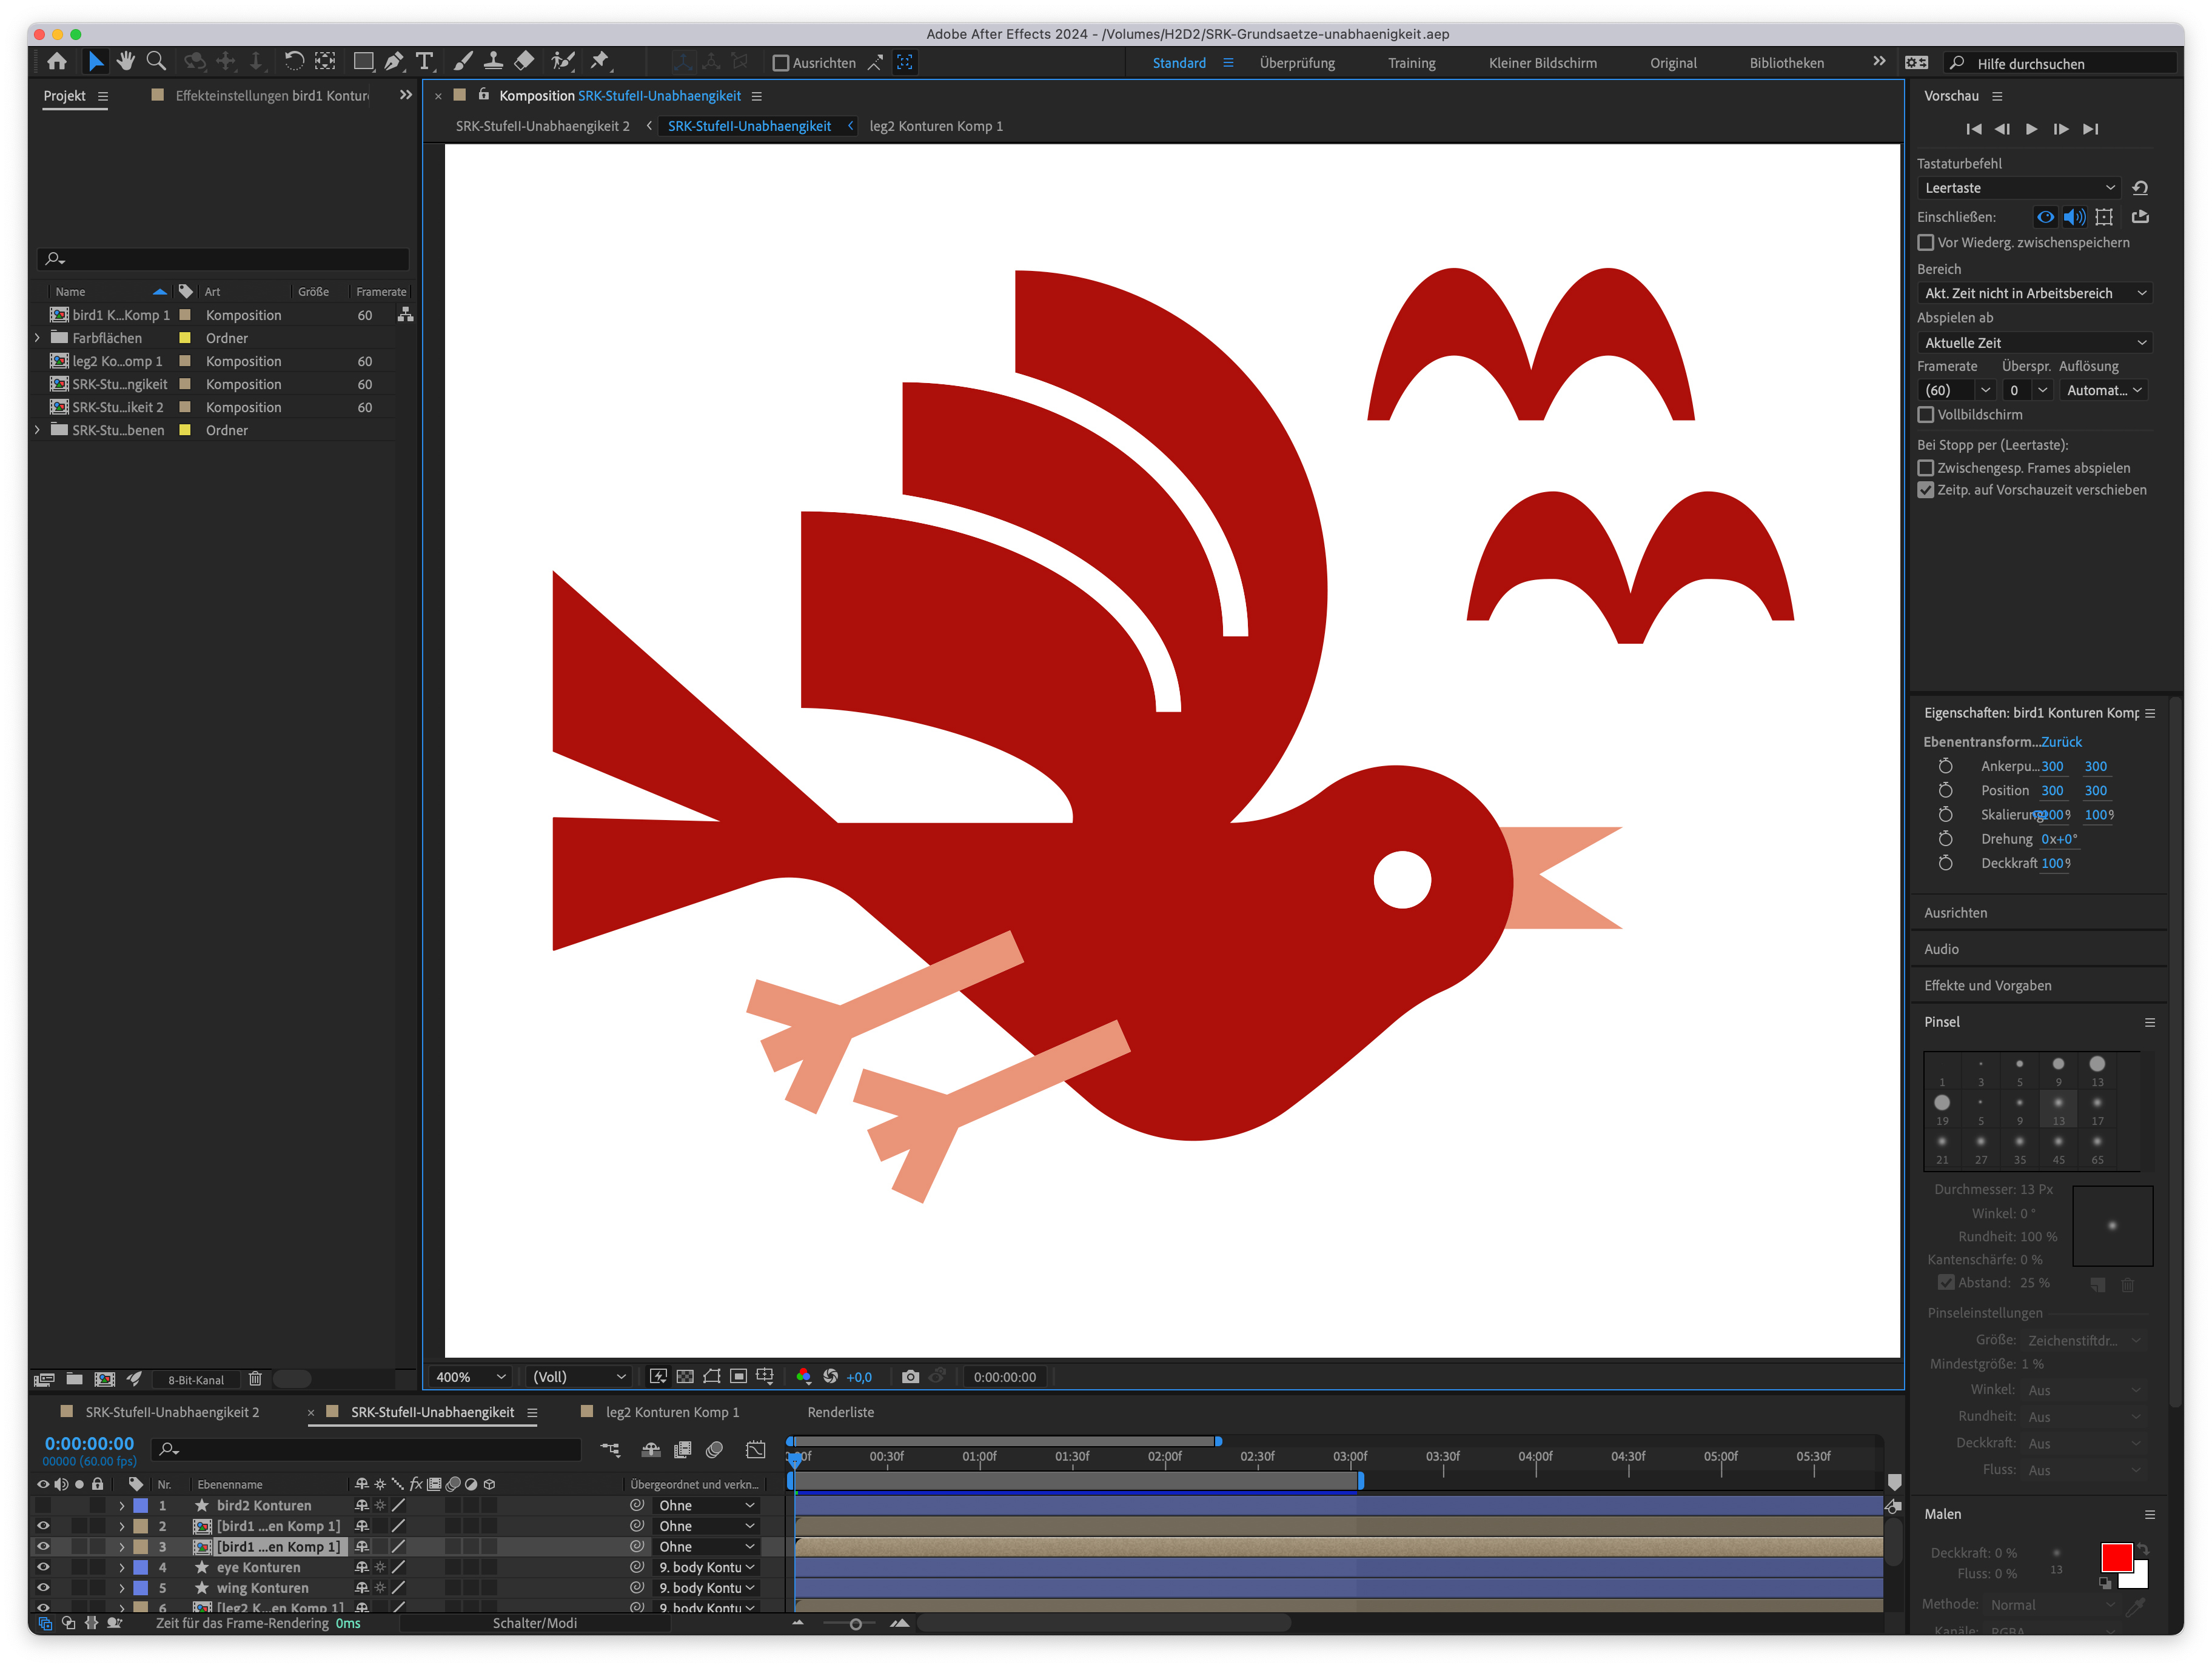Screen dimensions: 2212x1668
Task: Open the Leertaste shortcut dropdown
Action: pos(2019,188)
